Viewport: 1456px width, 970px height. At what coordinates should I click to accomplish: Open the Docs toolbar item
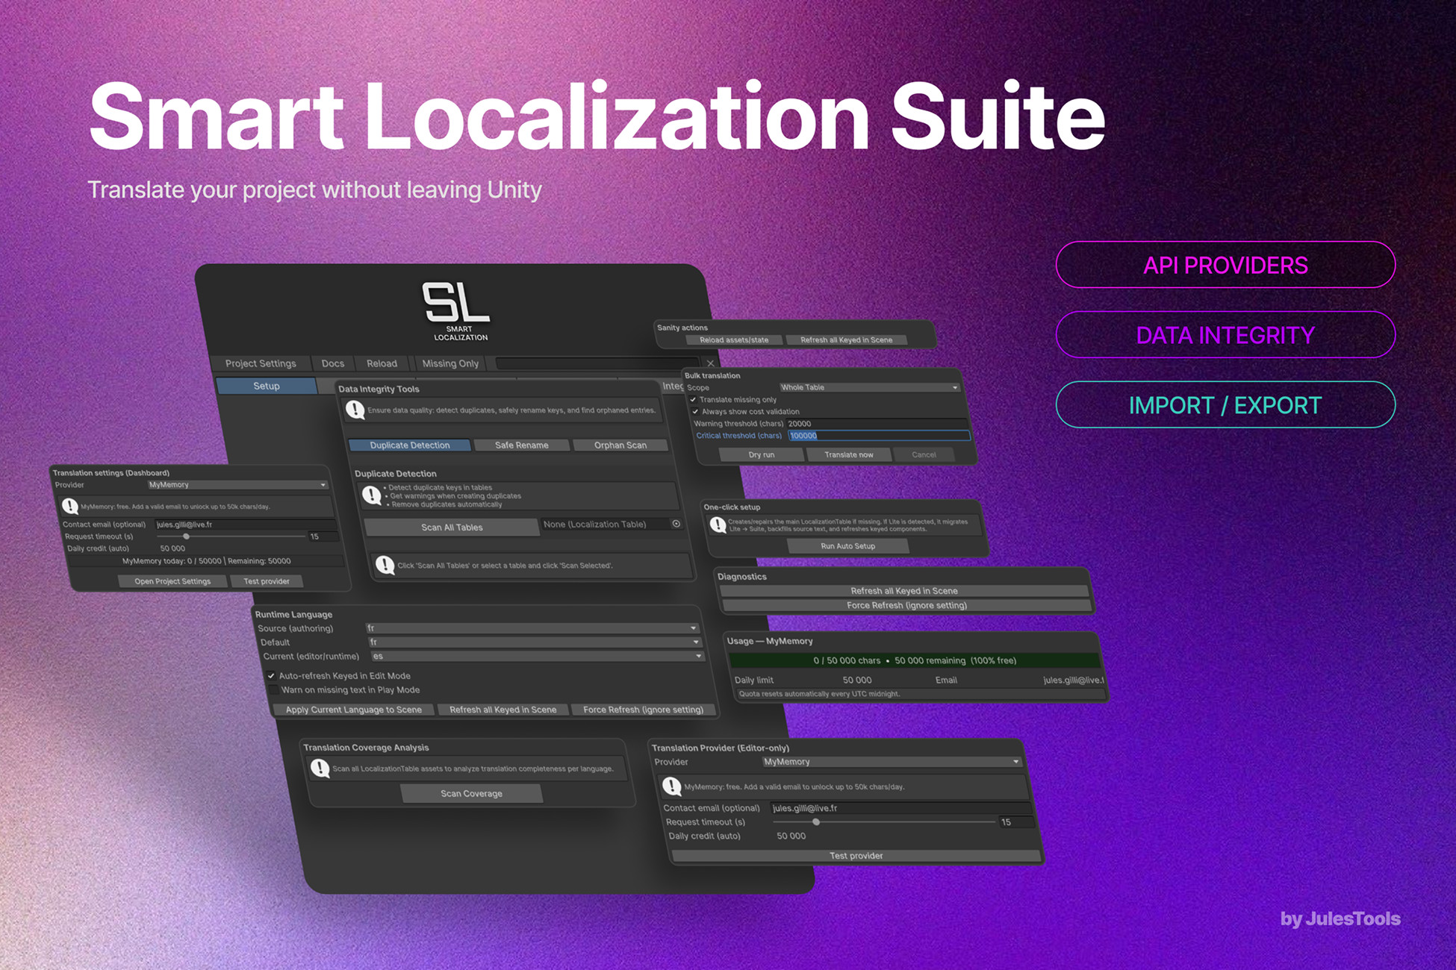click(x=333, y=363)
